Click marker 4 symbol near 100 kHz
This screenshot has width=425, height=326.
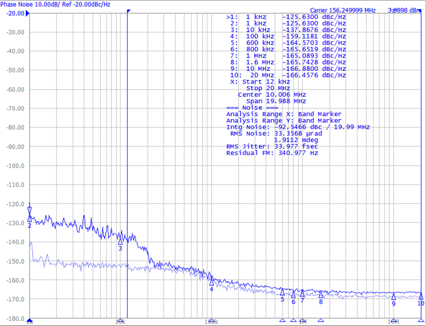pyautogui.click(x=211, y=284)
